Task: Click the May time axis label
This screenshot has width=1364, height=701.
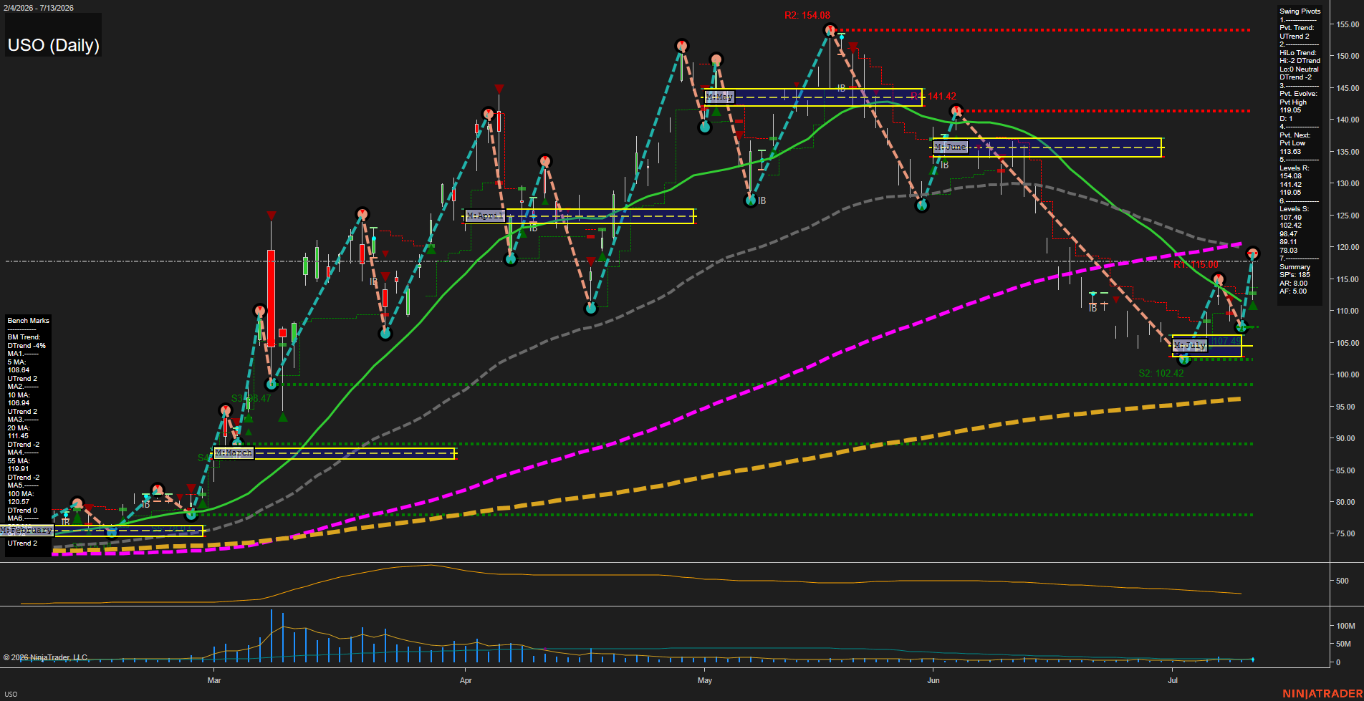Action: point(705,680)
